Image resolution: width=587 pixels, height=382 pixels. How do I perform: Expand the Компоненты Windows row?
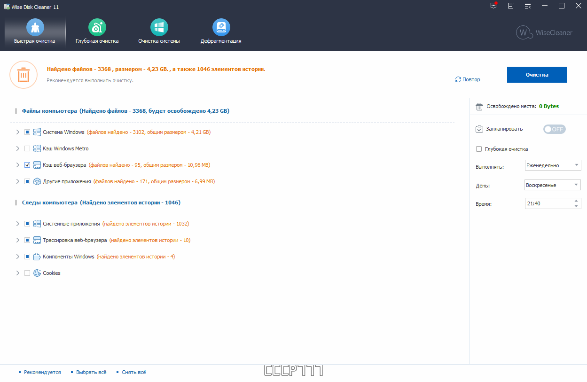[18, 257]
